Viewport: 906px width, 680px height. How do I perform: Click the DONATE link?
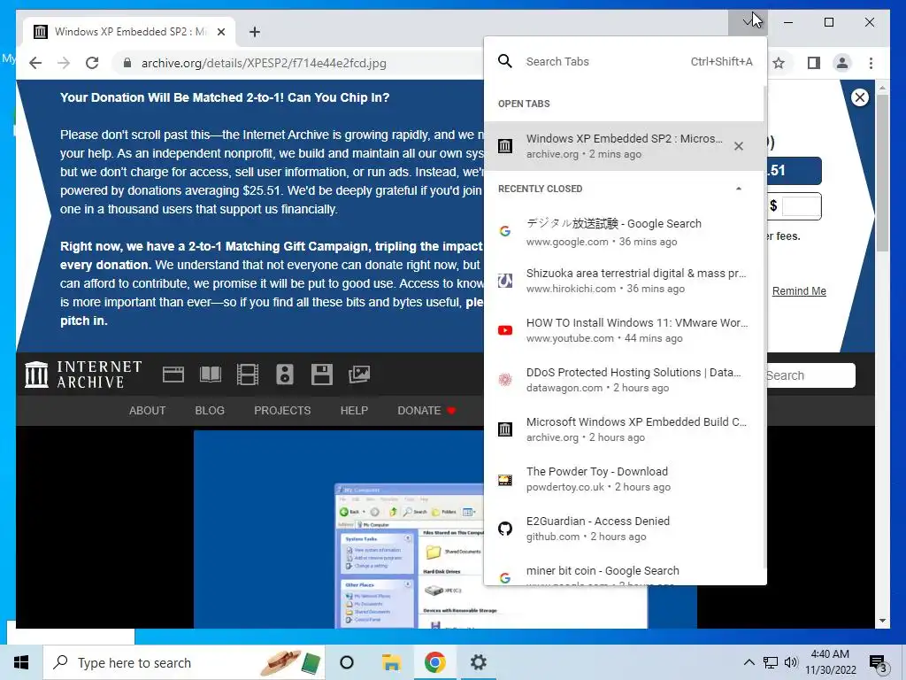(x=426, y=411)
